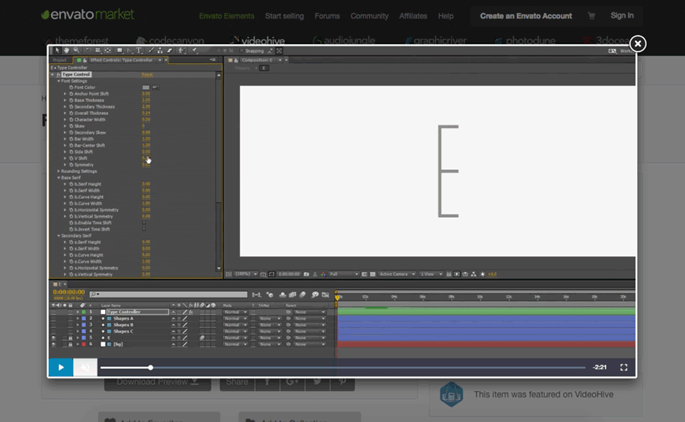Image resolution: width=685 pixels, height=422 pixels.
Task: Open the Forums menu link
Action: click(x=327, y=16)
